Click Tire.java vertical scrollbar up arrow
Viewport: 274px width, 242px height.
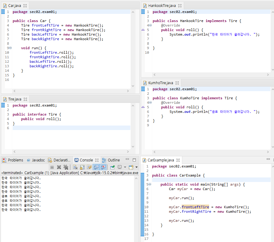[x=133, y=106]
